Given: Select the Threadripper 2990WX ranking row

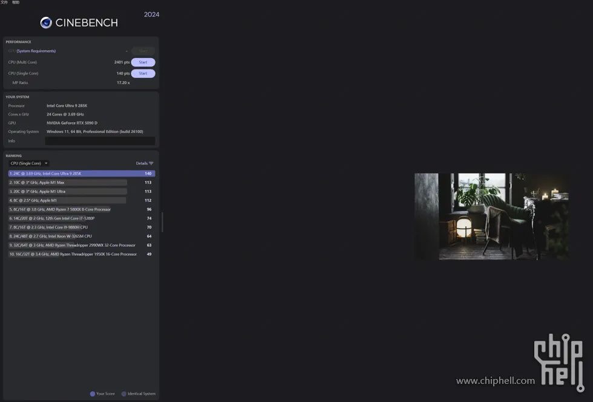Looking at the screenshot, I should [82, 245].
